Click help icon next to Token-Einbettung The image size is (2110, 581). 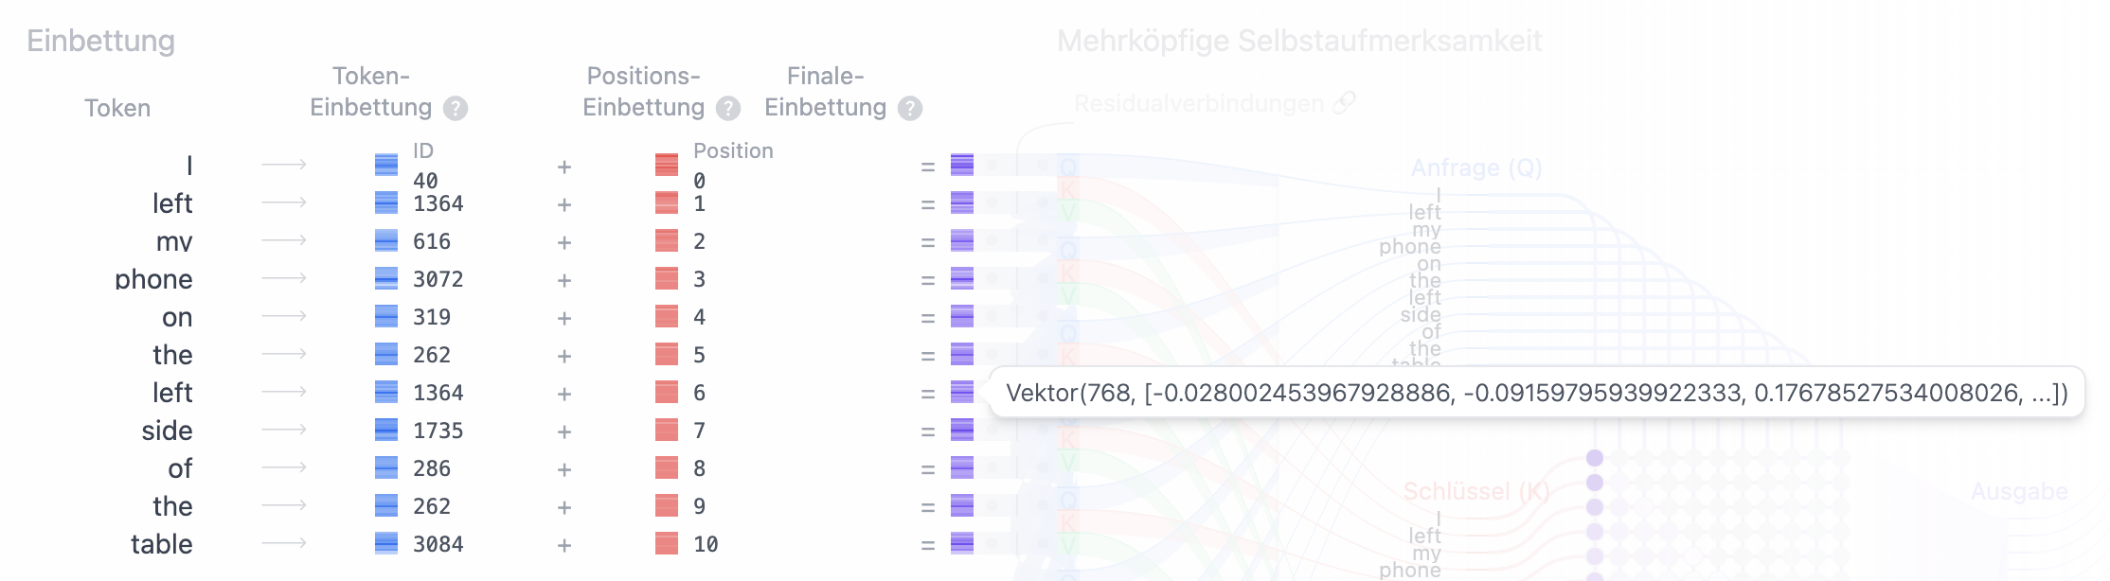456,109
